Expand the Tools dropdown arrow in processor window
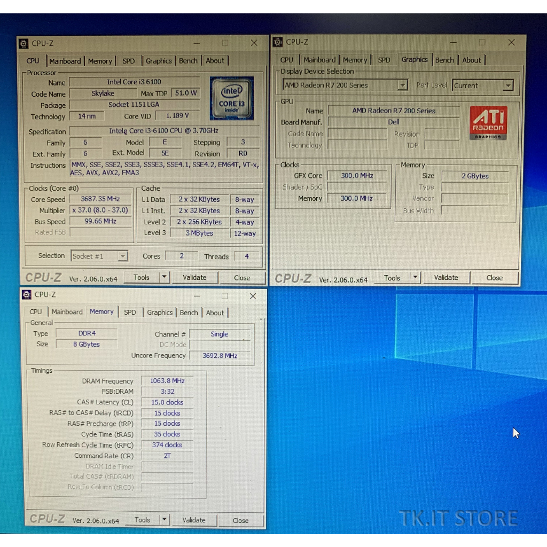The width and height of the screenshot is (547, 547). [x=164, y=277]
